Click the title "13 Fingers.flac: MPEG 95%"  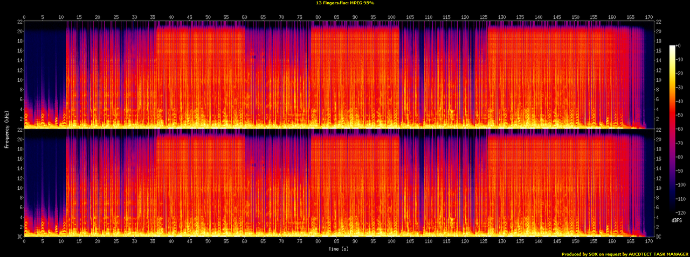coord(345,3)
